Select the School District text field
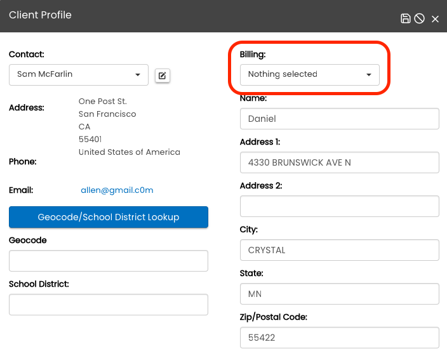The width and height of the screenshot is (447, 356). [109, 305]
